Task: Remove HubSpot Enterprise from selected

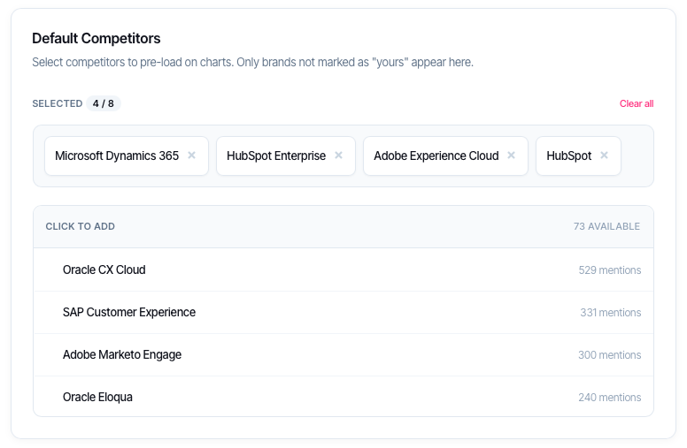Action: coord(338,156)
